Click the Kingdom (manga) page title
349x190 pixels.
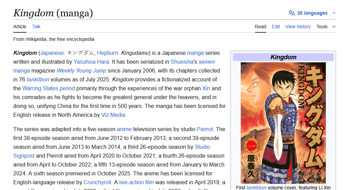coord(53,13)
